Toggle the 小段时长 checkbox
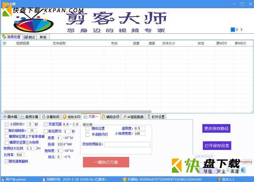The image size is (254, 182). tap(7, 124)
